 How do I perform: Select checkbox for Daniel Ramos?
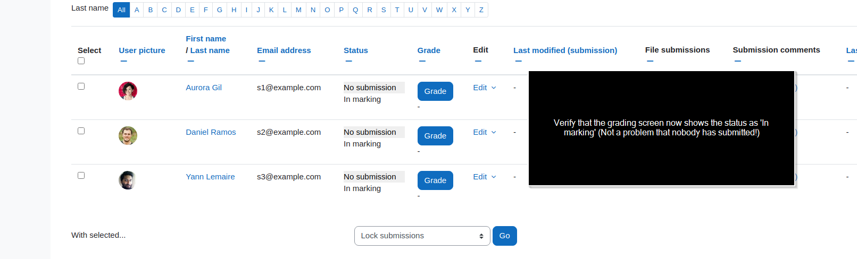click(81, 131)
